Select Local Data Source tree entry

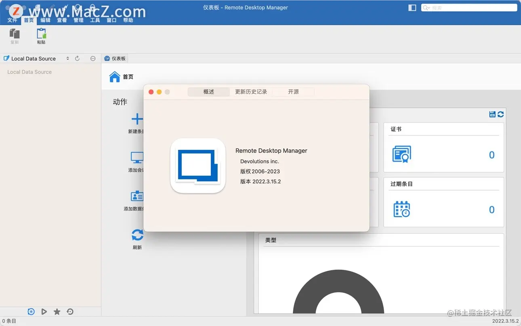pyautogui.click(x=29, y=72)
